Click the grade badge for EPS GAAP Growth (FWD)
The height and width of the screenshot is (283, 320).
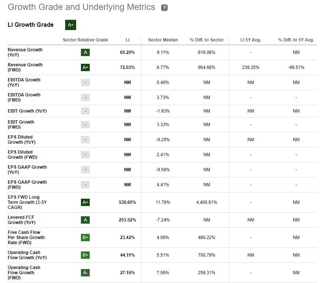(x=85, y=185)
